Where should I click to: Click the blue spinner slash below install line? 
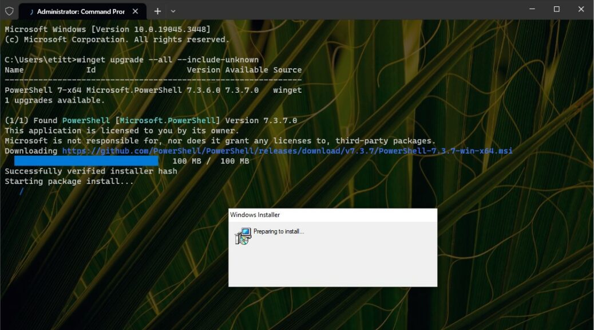(22, 191)
